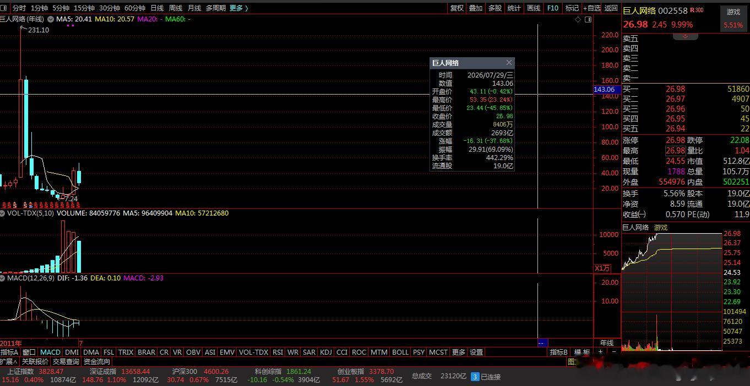Click 上证指数 index in status bar
This screenshot has height=386, width=750.
pyautogui.click(x=21, y=372)
